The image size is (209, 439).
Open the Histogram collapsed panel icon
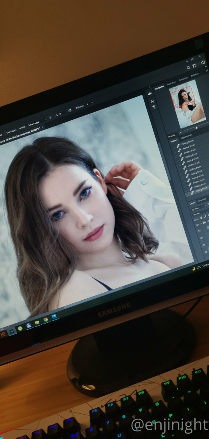pos(149,93)
